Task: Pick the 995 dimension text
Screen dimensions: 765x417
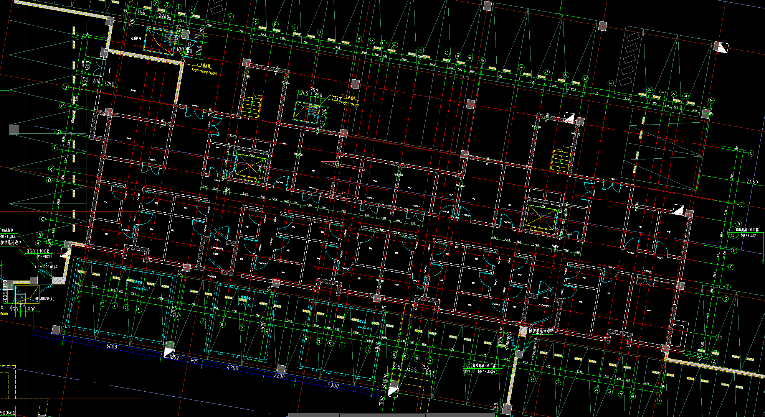Action: click(x=194, y=361)
